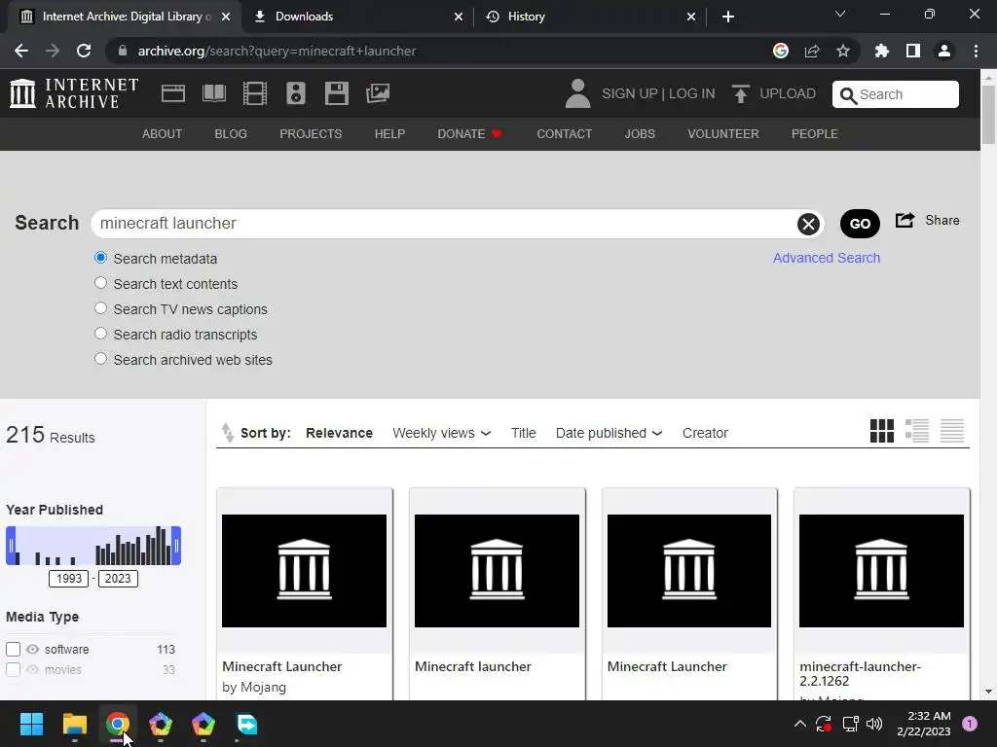Image resolution: width=997 pixels, height=747 pixels.
Task: Open the Texts book icon
Action: [213, 93]
